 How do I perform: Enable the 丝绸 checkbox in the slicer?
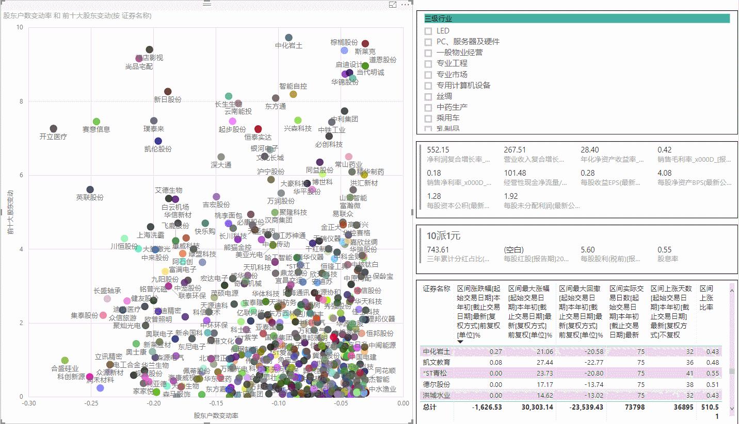tap(428, 96)
